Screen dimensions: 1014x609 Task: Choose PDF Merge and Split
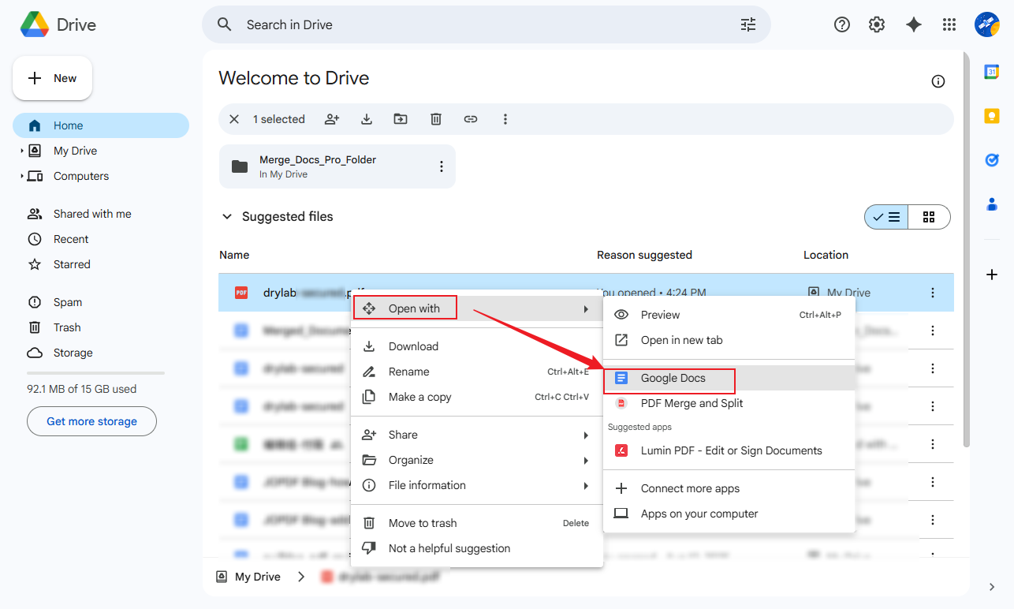pyautogui.click(x=729, y=403)
